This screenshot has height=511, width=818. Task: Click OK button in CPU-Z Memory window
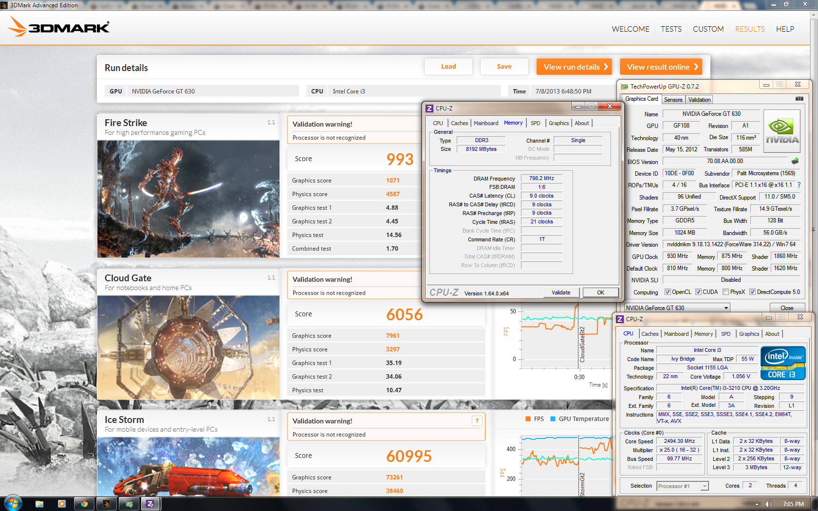(x=600, y=292)
